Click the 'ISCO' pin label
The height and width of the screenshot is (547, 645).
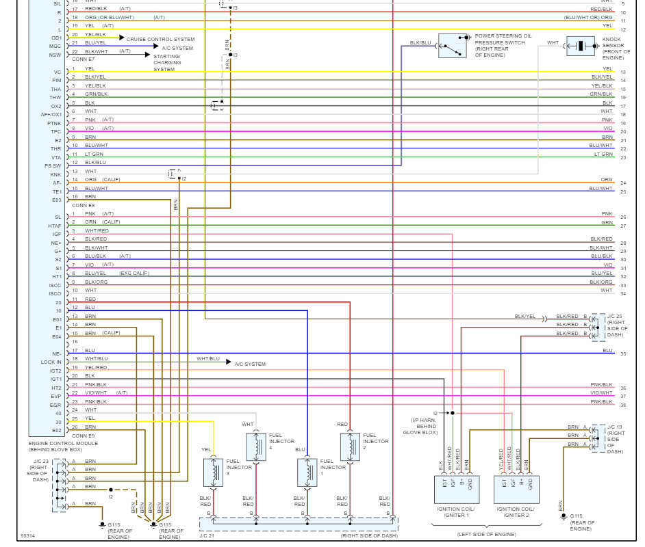tap(55, 293)
